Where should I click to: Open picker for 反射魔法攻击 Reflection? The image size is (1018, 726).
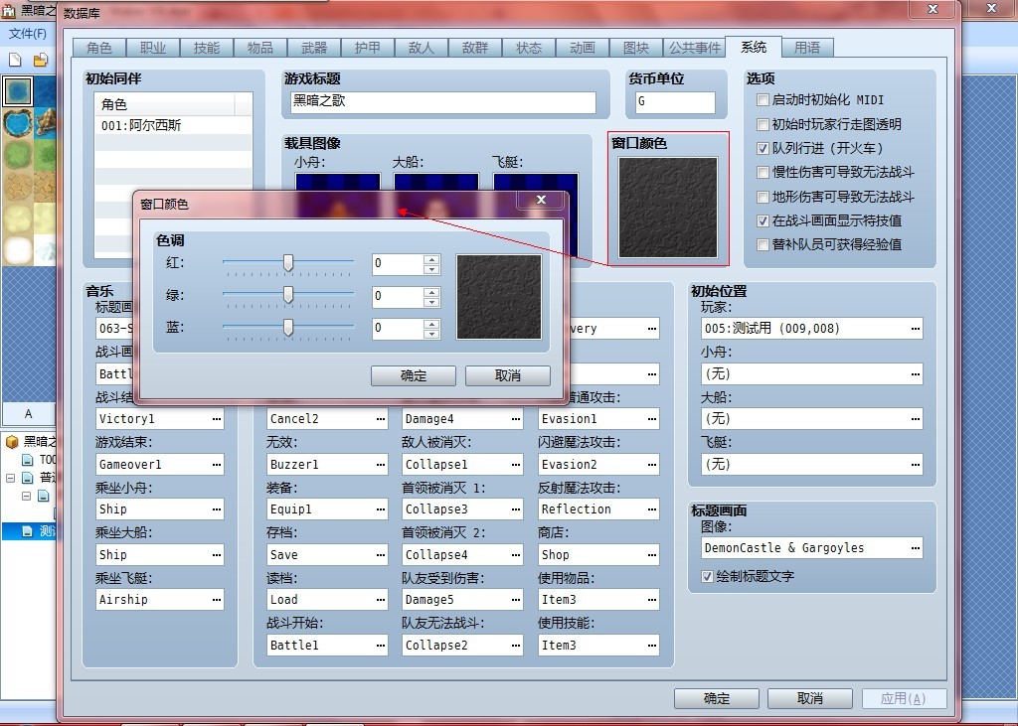pyautogui.click(x=652, y=509)
